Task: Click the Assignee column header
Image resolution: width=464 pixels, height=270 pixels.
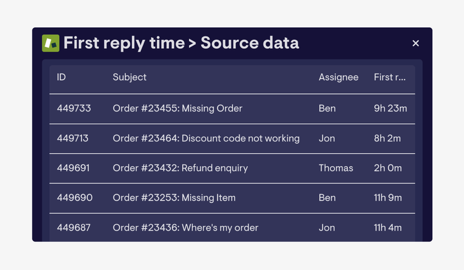Action: click(x=339, y=77)
